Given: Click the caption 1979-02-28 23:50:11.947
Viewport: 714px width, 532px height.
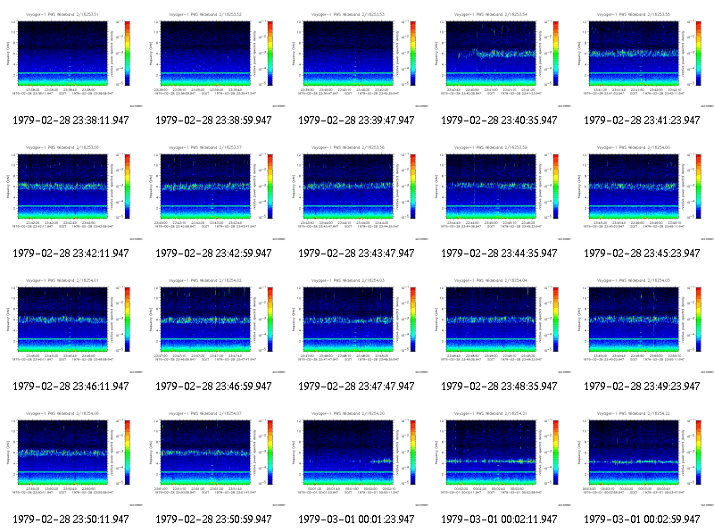Looking at the screenshot, I should tap(71, 520).
